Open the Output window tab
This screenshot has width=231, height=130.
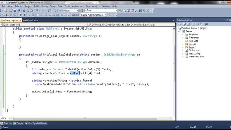point(18,123)
